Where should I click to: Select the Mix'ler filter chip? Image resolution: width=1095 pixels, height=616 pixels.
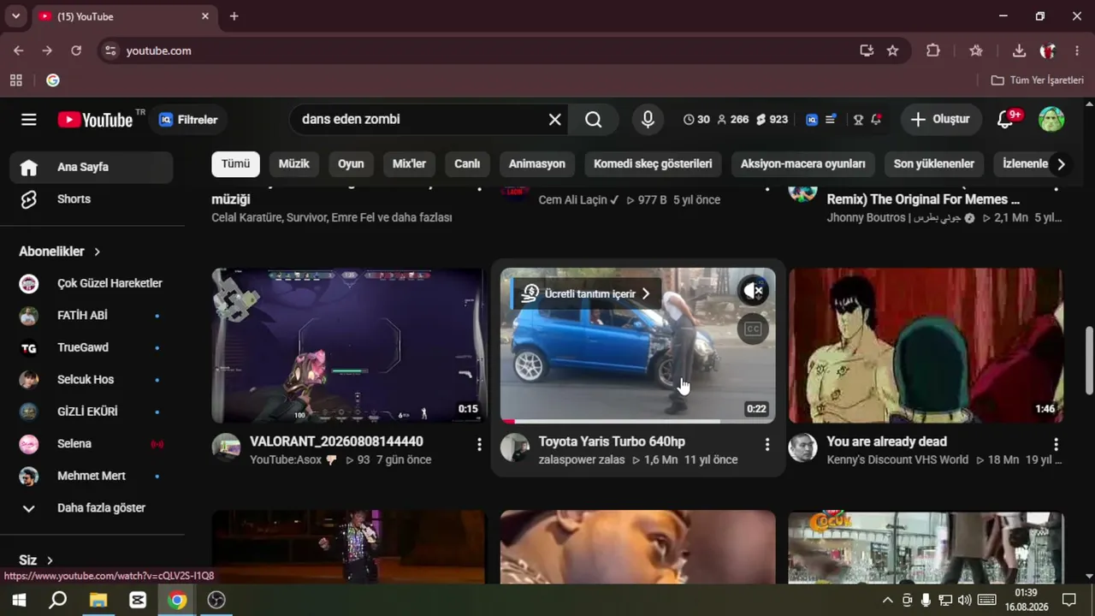tap(409, 163)
